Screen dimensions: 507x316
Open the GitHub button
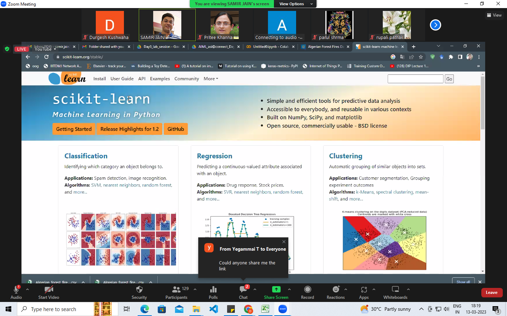coord(176,129)
